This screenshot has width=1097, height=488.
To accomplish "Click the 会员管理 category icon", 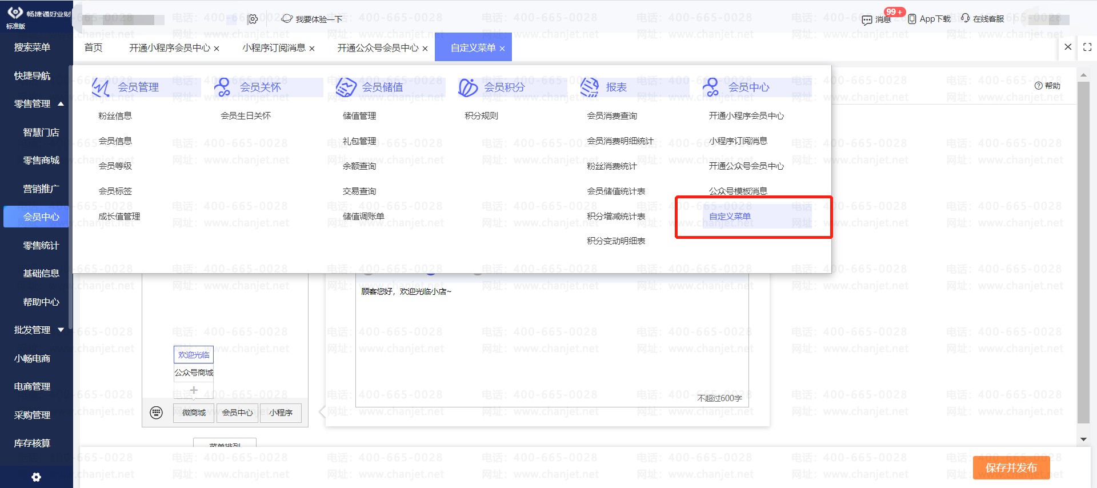I will click(x=101, y=87).
